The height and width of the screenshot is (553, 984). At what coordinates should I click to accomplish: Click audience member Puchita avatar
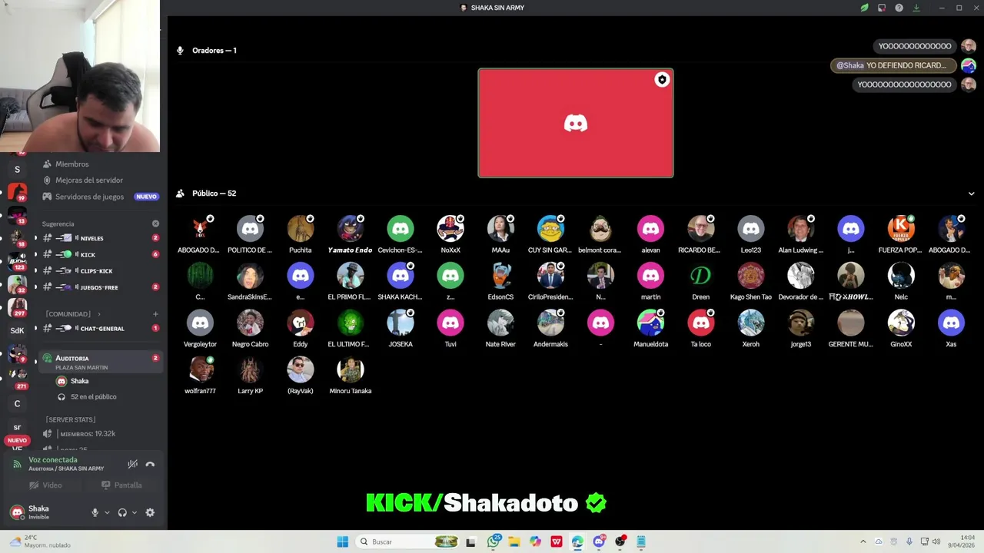[301, 228]
